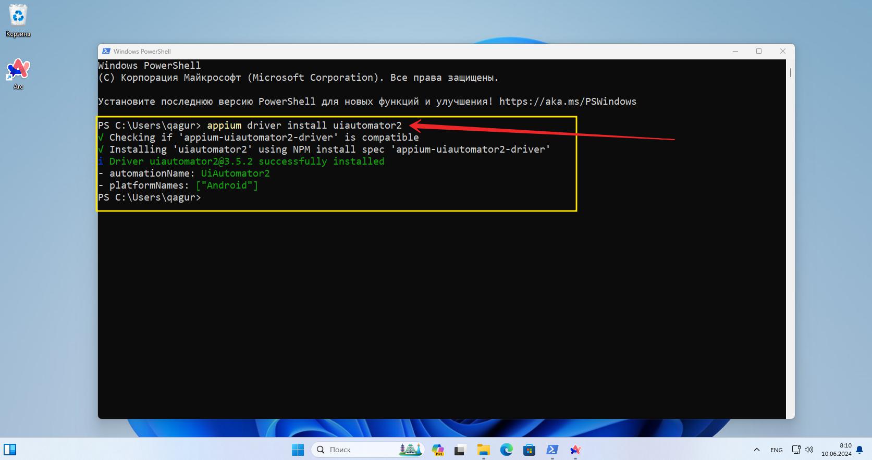
Task: Open the Widgets button on the taskbar
Action: click(x=10, y=450)
